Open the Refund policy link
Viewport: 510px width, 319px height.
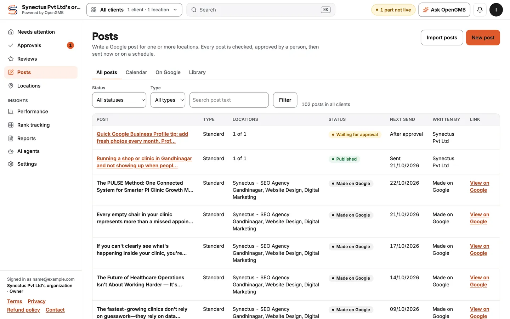click(x=23, y=310)
